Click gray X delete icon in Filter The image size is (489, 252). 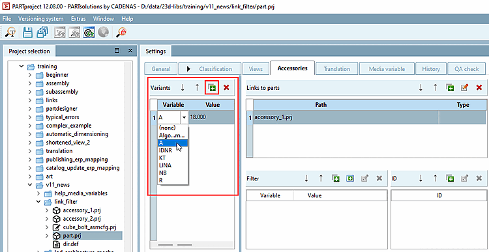tap(379, 178)
